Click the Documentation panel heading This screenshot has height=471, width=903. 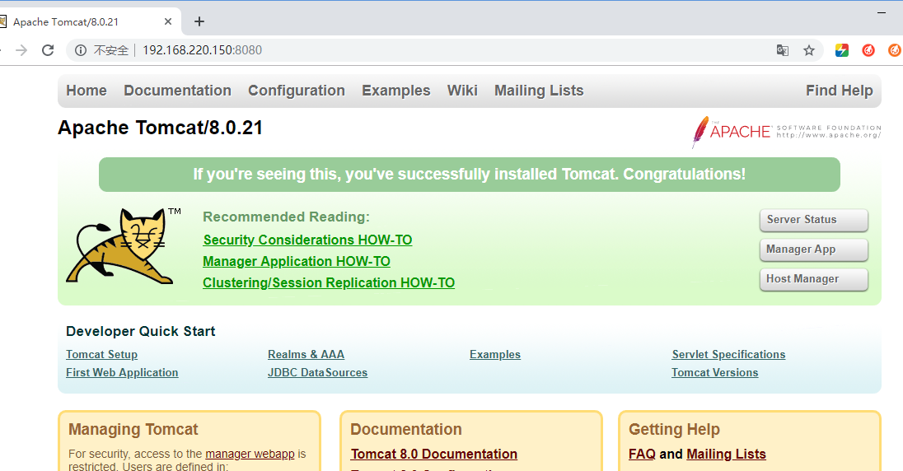click(x=406, y=430)
